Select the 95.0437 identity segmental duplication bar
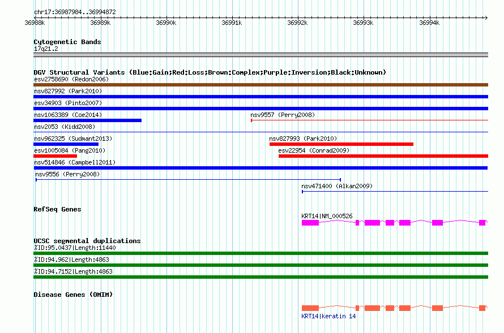This screenshot has height=333, width=504. [260, 253]
